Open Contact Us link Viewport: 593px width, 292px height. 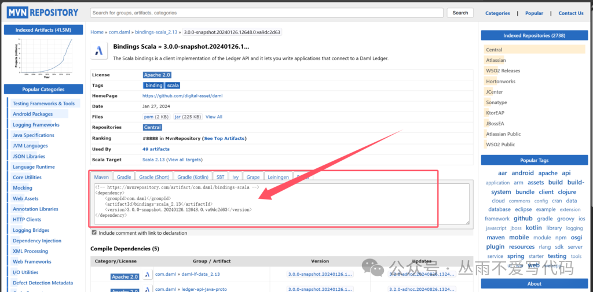[x=570, y=13]
